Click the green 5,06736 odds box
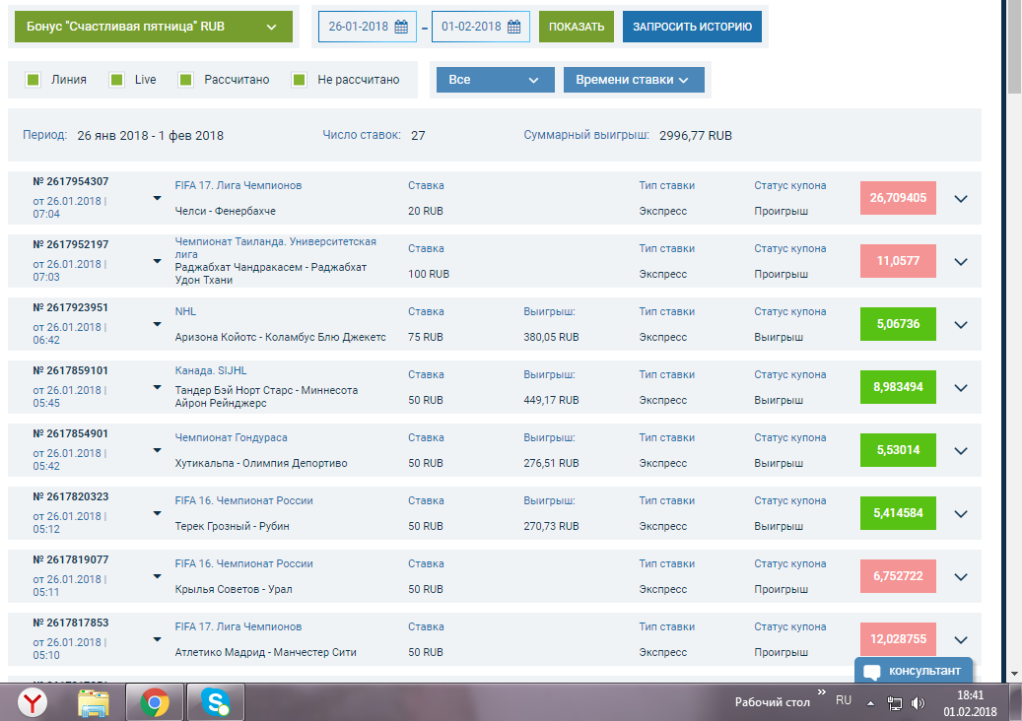The width and height of the screenshot is (1022, 721). [898, 324]
